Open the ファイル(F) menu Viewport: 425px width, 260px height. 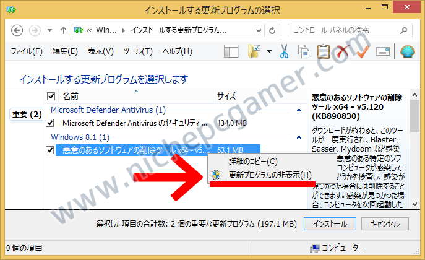(27, 51)
